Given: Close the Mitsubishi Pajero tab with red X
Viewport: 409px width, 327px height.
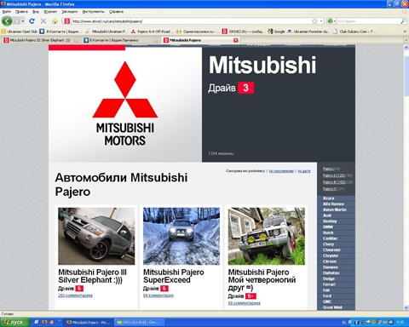Looking at the screenshot, I should tap(235, 40).
